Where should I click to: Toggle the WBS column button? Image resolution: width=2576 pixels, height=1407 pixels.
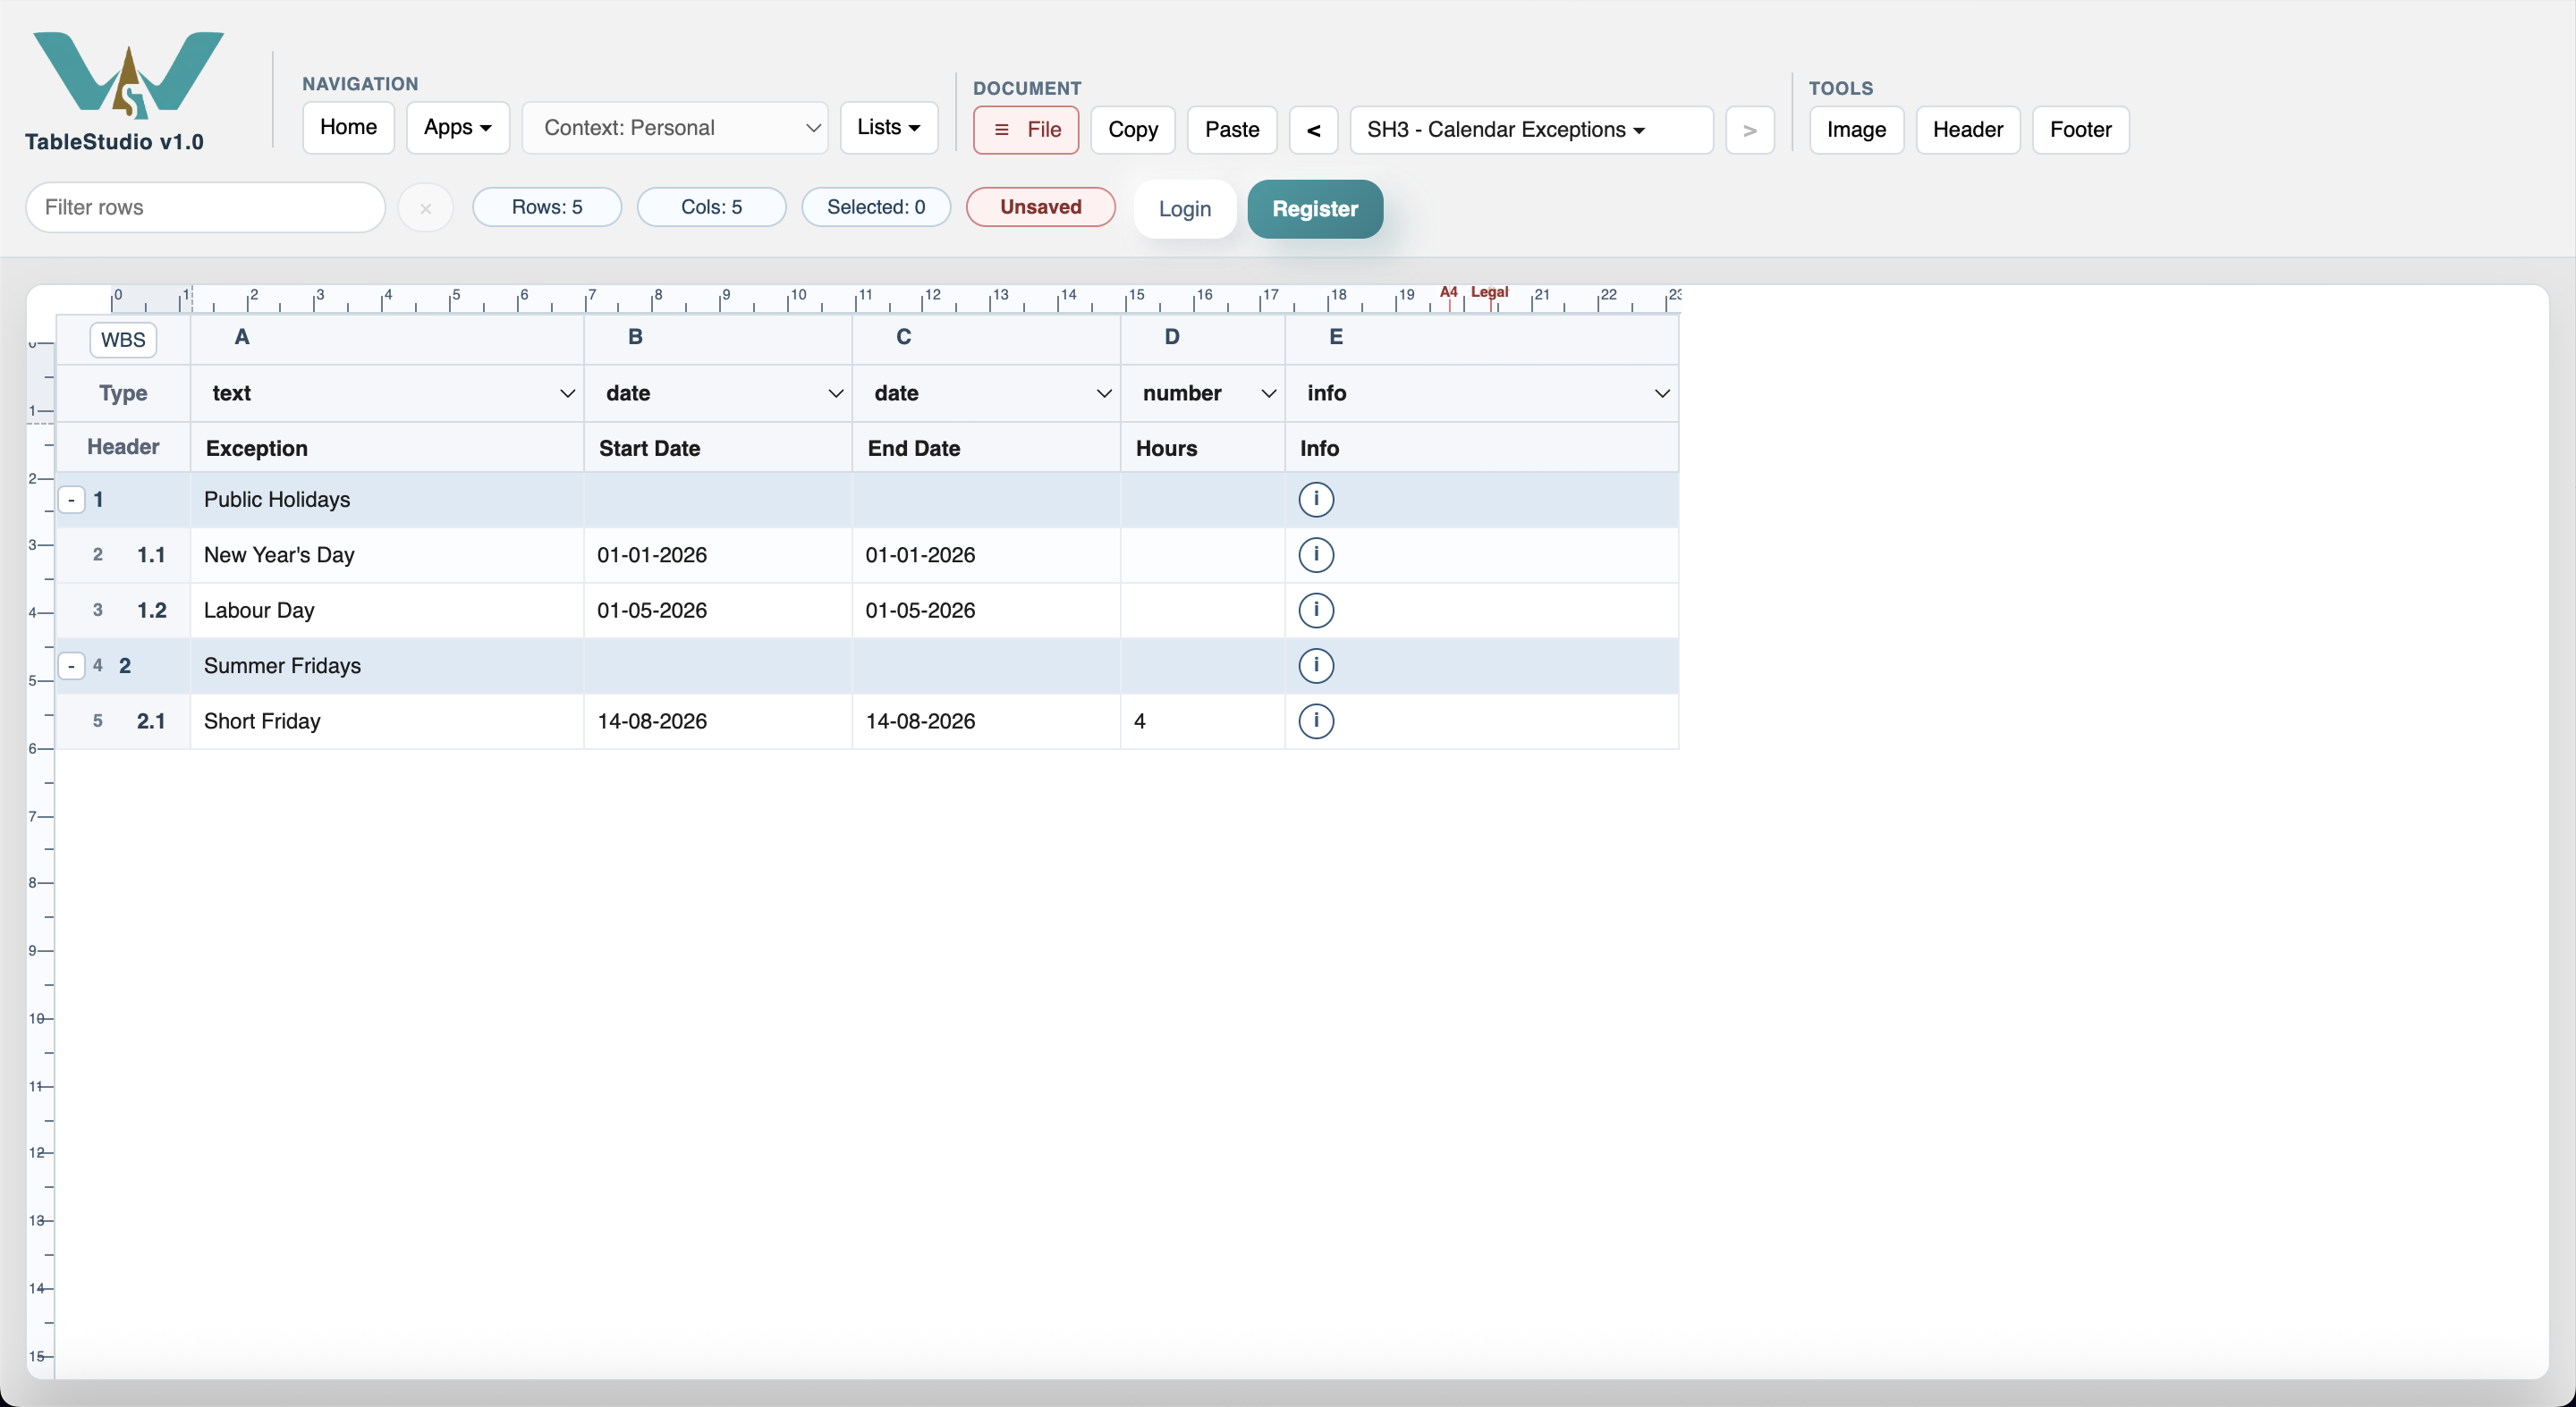pyautogui.click(x=123, y=340)
